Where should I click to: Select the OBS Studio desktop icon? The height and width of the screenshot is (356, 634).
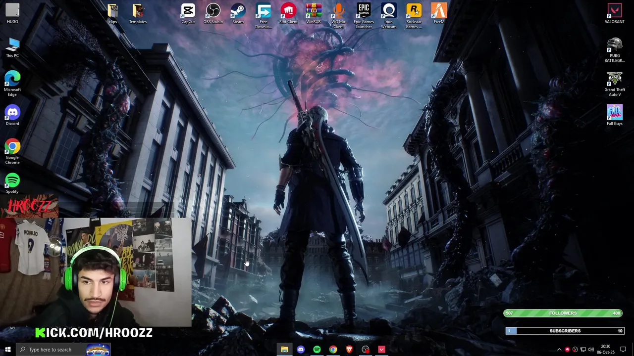pos(213,13)
